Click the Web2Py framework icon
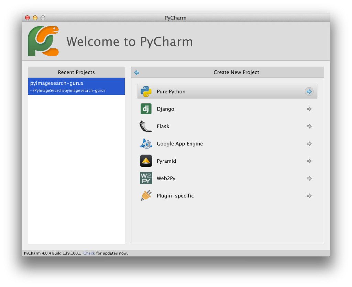This screenshot has width=352, height=287. pos(146,178)
